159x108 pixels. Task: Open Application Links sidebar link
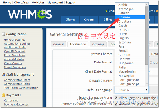[x=15, y=47]
